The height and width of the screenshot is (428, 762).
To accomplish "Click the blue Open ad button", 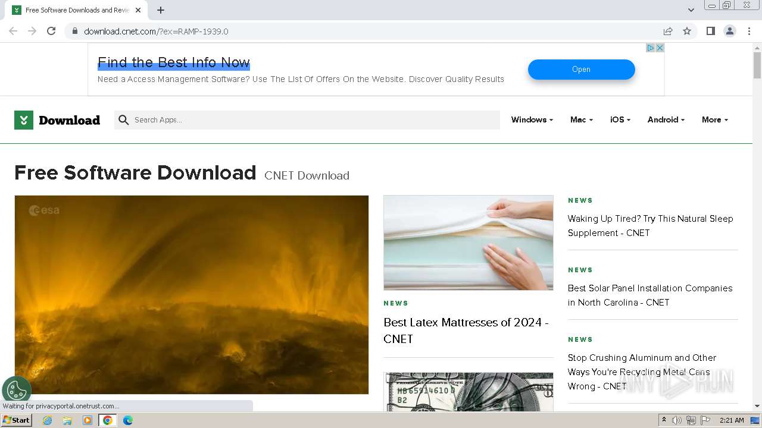I will click(x=581, y=70).
